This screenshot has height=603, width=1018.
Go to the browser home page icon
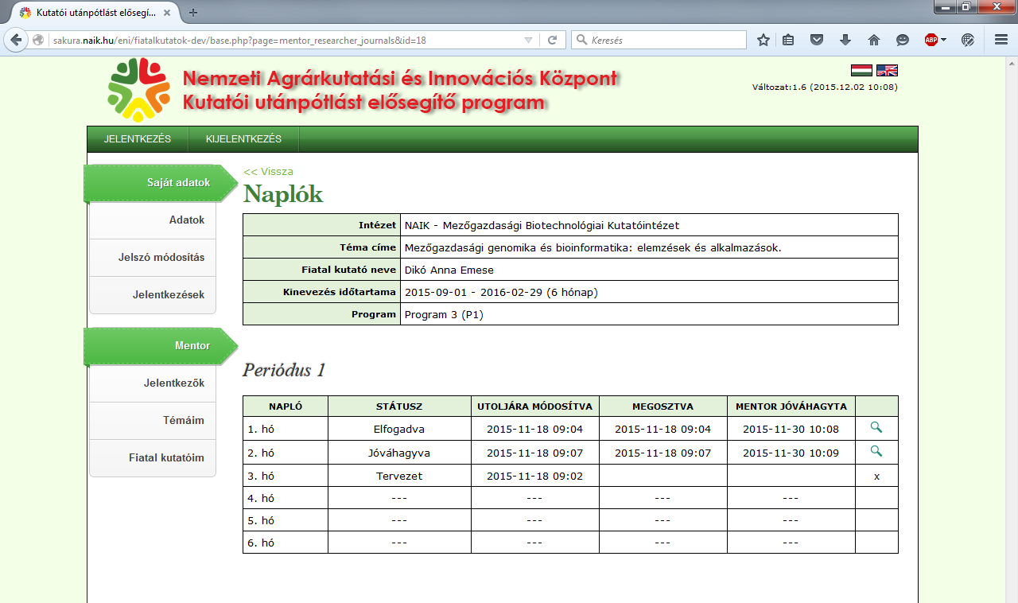pyautogui.click(x=874, y=40)
